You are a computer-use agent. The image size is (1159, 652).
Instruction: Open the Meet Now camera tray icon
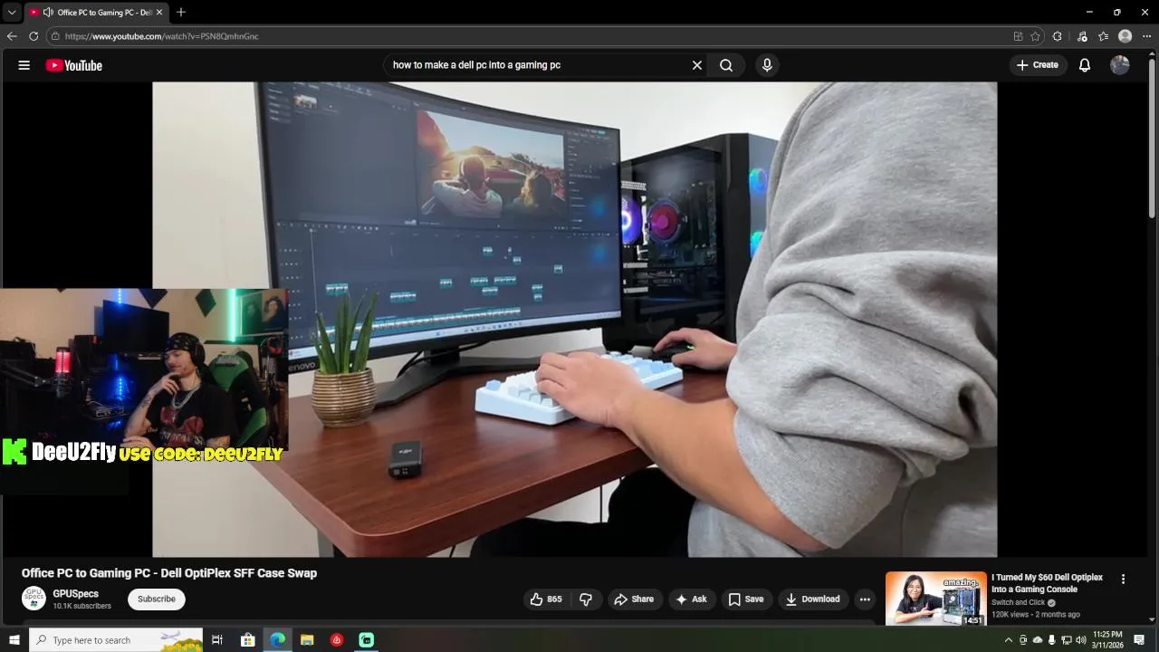[1023, 640]
